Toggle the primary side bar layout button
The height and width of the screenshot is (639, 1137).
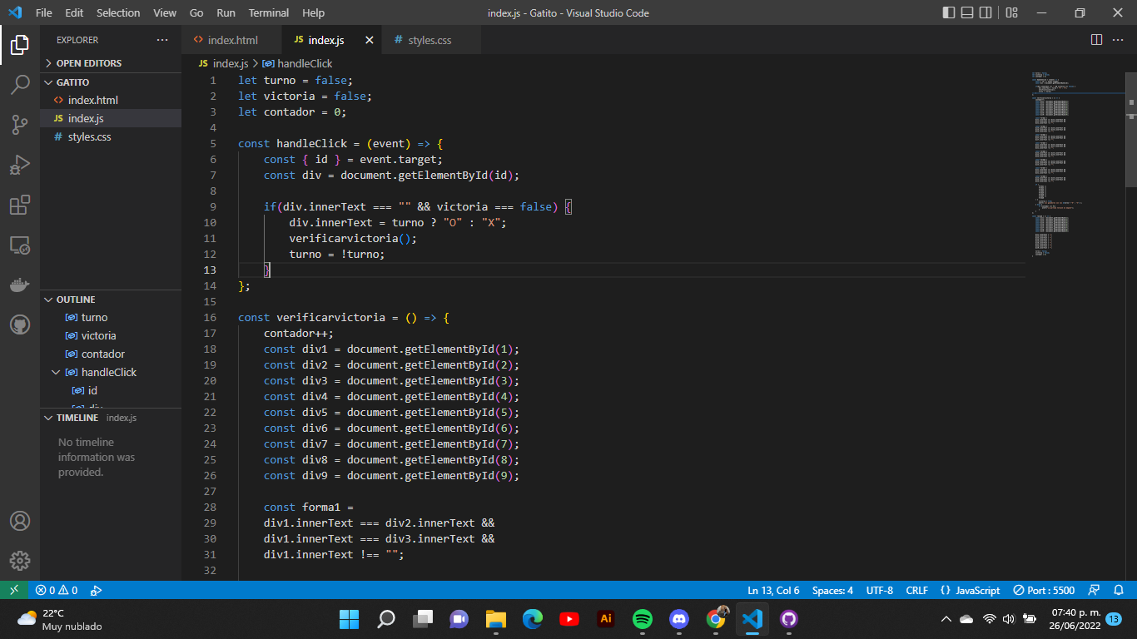tap(949, 12)
